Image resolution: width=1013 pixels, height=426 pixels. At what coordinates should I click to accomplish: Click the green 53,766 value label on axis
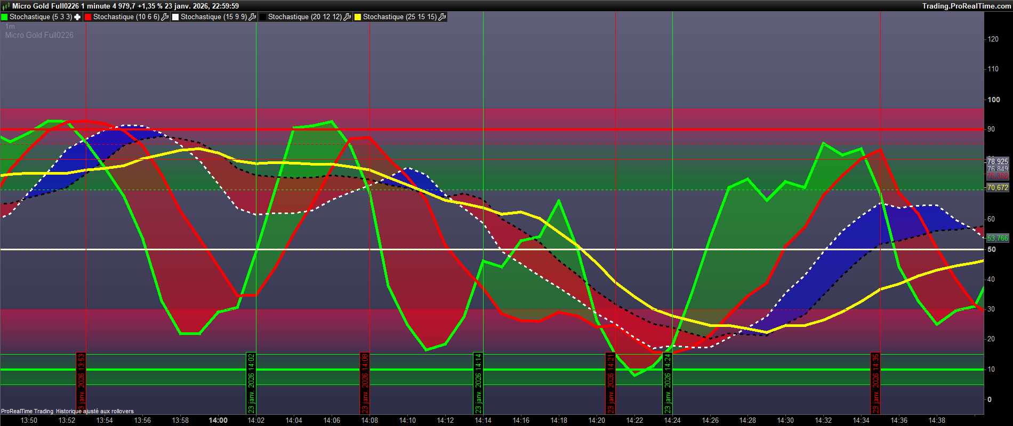click(997, 238)
